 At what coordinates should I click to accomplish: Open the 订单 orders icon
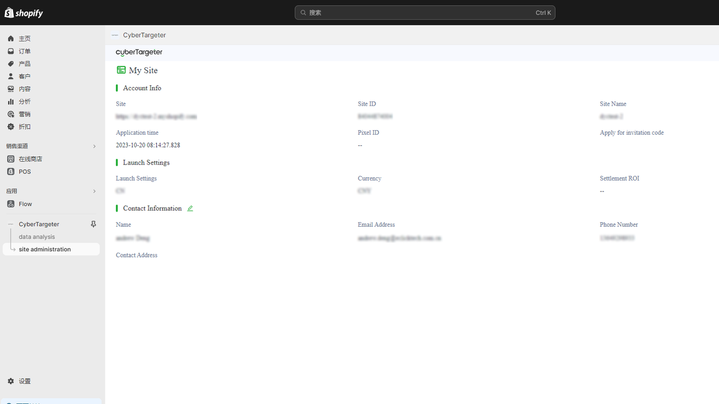[x=11, y=51]
